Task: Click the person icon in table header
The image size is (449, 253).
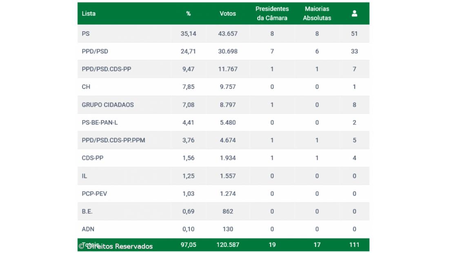Action: (354, 13)
